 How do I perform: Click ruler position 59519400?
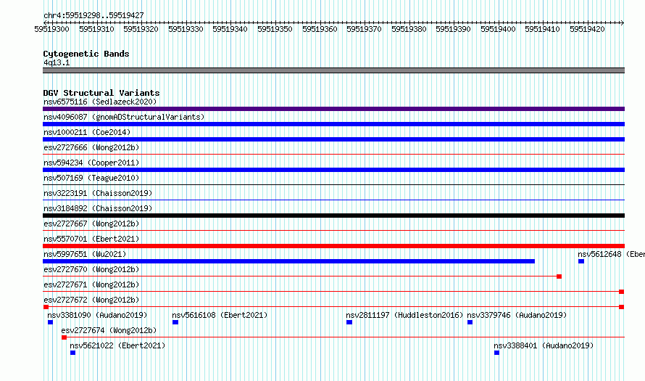coord(498,29)
